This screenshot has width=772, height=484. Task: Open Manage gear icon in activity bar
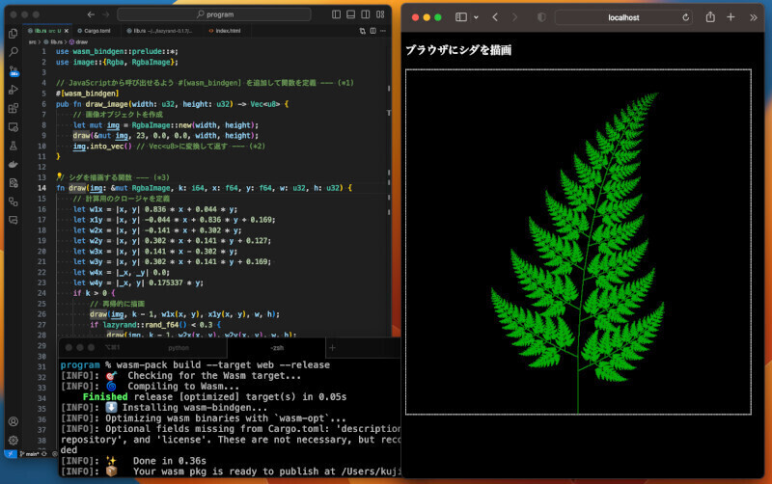[13, 440]
